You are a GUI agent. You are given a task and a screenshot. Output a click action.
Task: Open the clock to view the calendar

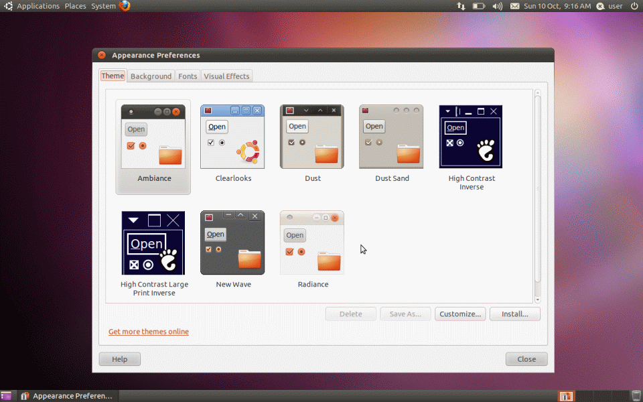click(555, 6)
